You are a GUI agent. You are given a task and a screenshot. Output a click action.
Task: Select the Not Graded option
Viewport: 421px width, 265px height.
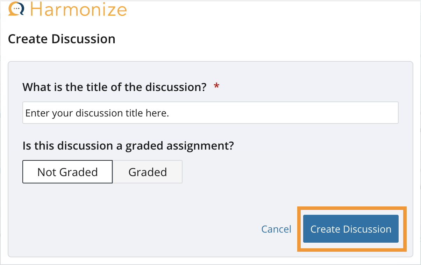(x=67, y=172)
